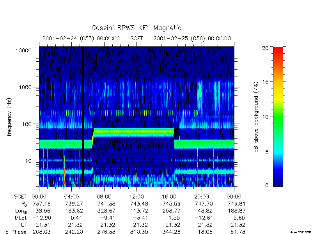Click the rainbow dB colorbar
The width and height of the screenshot is (312, 234).
click(x=278, y=117)
